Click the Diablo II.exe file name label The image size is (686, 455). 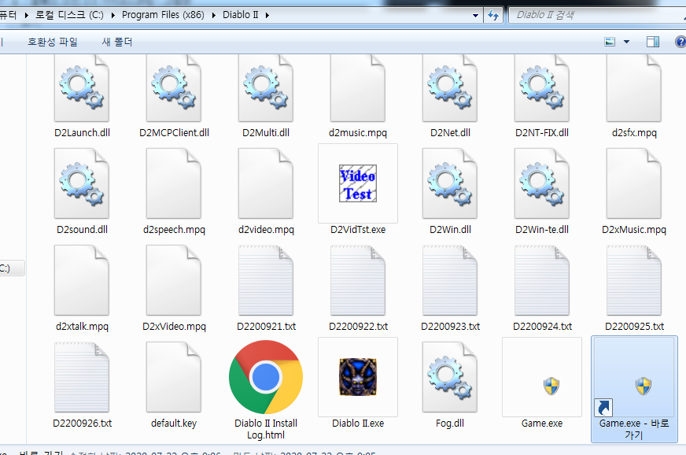(358, 423)
